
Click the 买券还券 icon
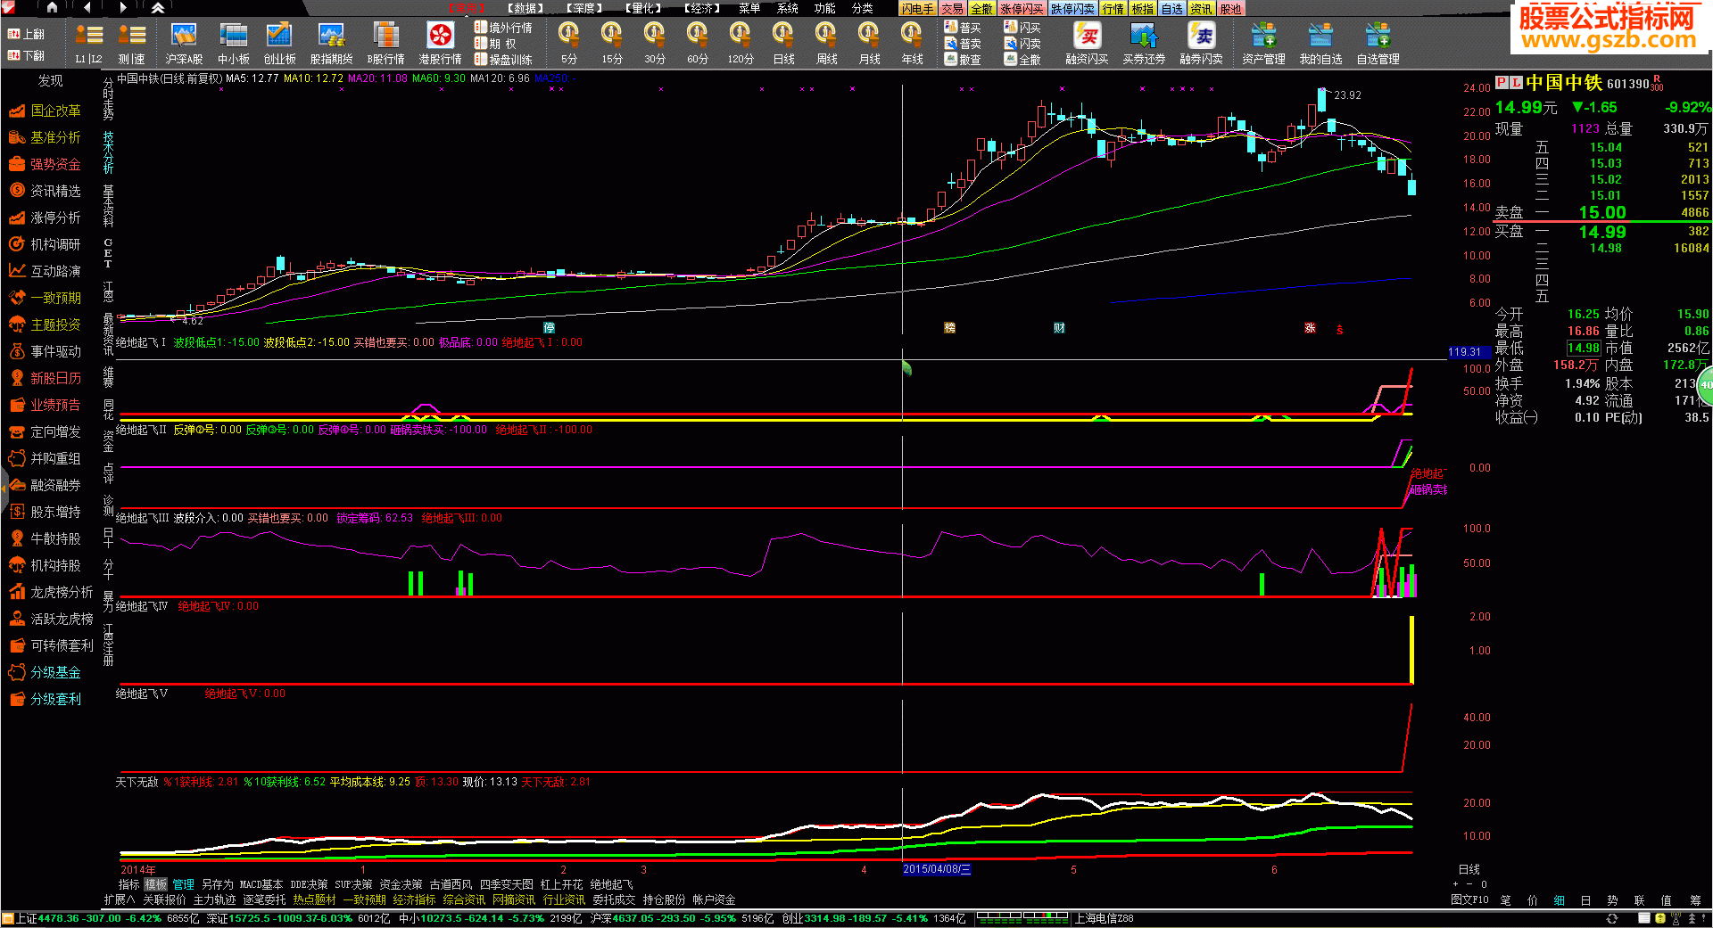(1144, 44)
